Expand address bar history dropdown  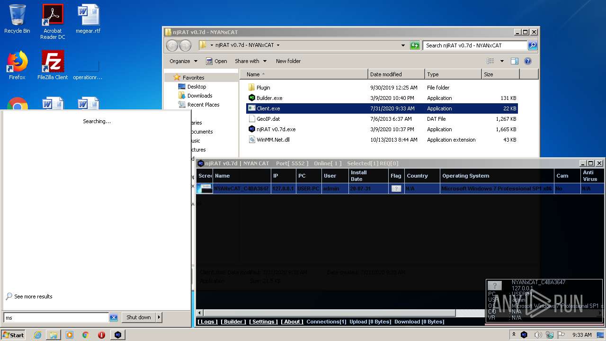click(x=403, y=45)
